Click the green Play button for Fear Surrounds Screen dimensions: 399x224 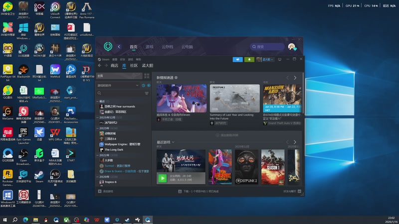(x=163, y=178)
